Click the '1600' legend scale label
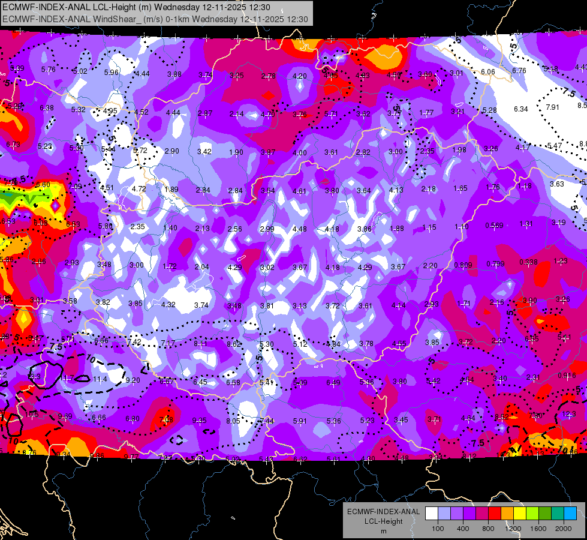 click(538, 529)
